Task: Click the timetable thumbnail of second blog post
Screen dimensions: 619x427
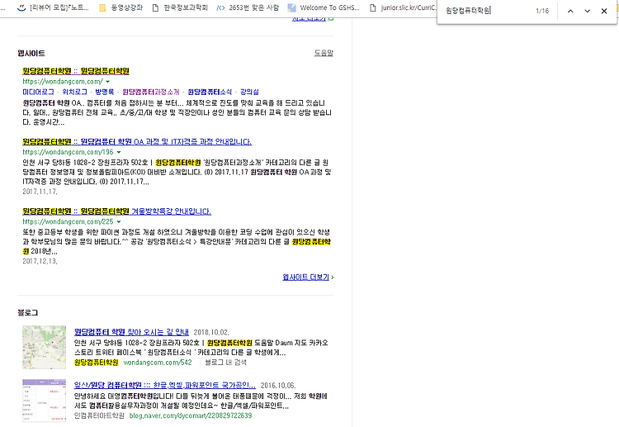Action: pyautogui.click(x=45, y=401)
